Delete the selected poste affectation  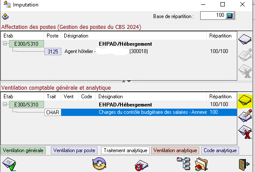click(x=245, y=71)
